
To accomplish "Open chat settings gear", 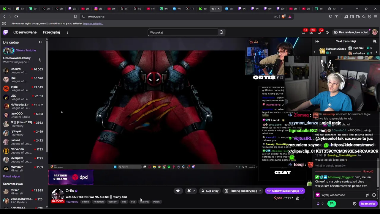I will pyautogui.click(x=354, y=204).
